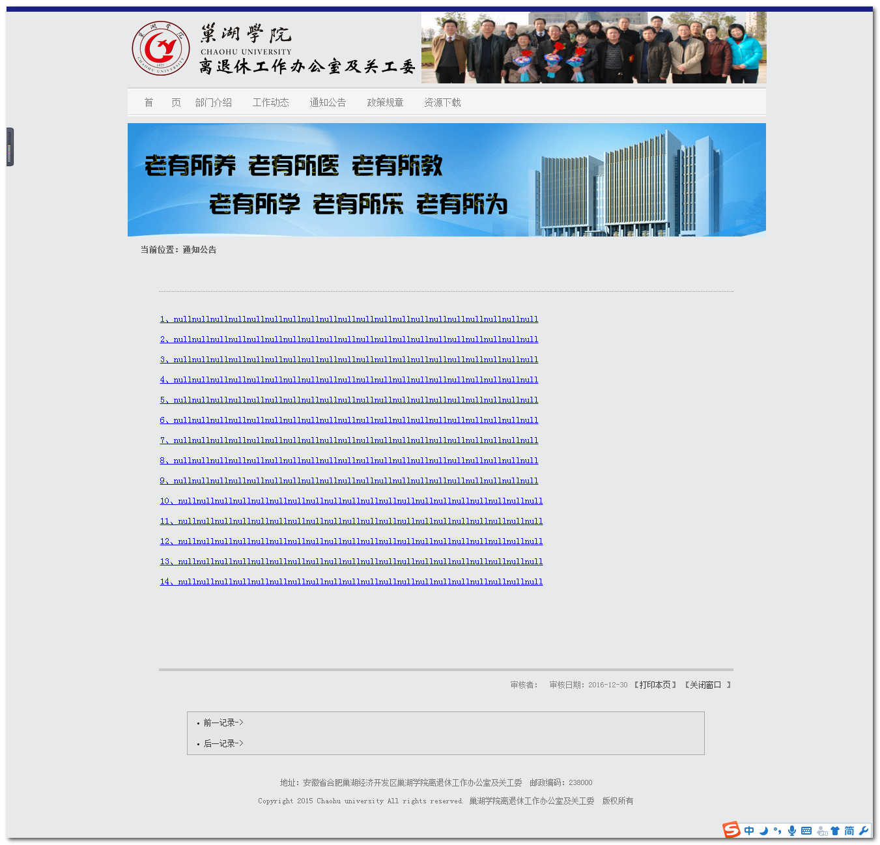This screenshot has width=880, height=845.
Task: Open link number 2 in the list
Action: click(x=349, y=339)
